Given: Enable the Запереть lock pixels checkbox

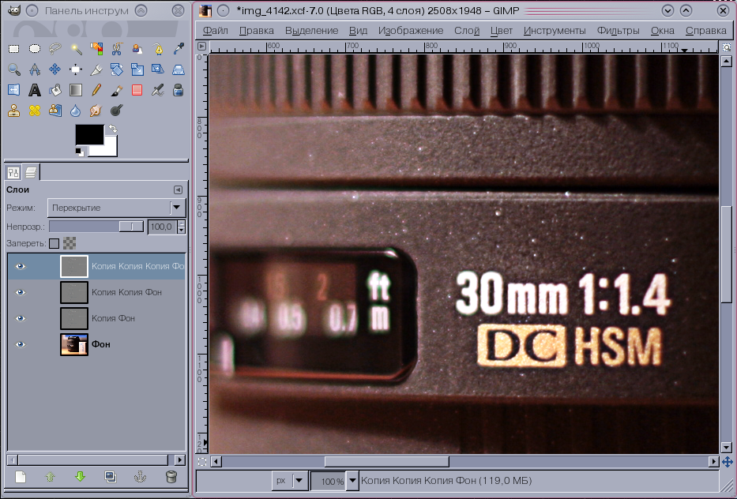Looking at the screenshot, I should 54,243.
